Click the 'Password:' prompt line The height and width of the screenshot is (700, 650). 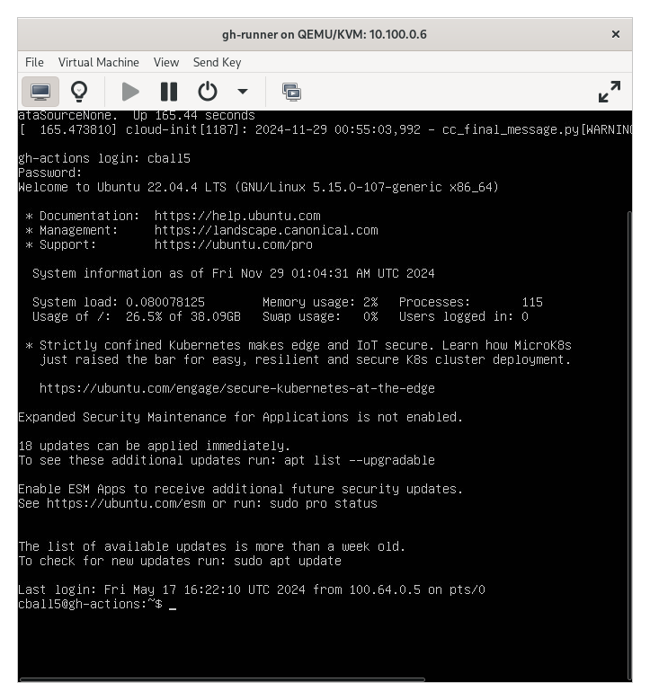[x=50, y=173]
